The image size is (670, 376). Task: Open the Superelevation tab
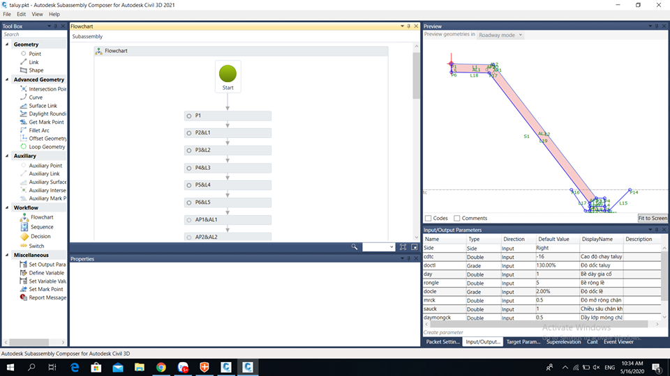tap(564, 341)
